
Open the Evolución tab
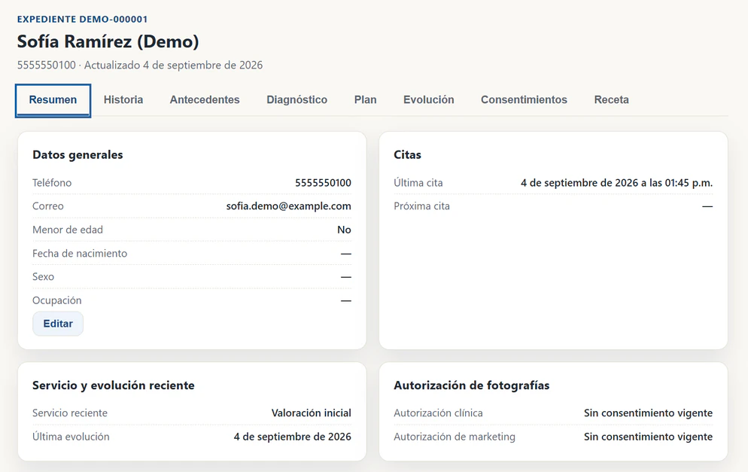(x=429, y=100)
